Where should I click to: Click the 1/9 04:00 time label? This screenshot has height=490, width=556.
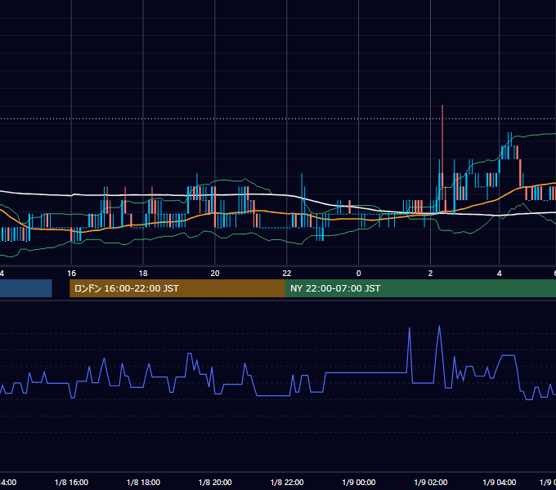[x=500, y=482]
